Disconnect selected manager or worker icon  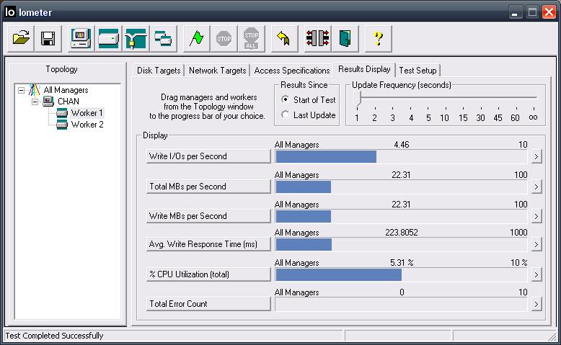(317, 38)
